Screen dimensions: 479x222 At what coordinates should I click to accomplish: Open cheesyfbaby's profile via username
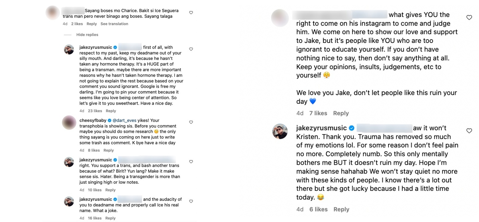[x=92, y=120]
